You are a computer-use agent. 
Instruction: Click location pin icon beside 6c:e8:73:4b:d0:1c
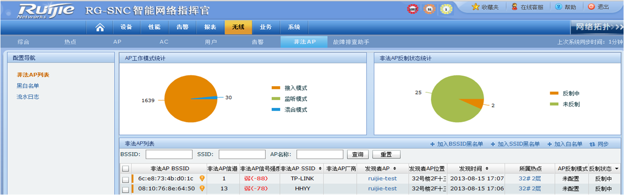(202, 178)
